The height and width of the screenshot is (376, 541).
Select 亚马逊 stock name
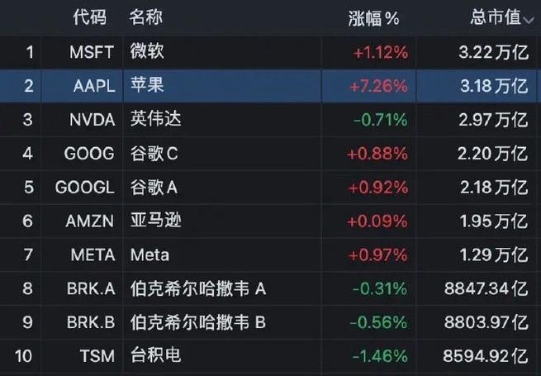(x=155, y=221)
